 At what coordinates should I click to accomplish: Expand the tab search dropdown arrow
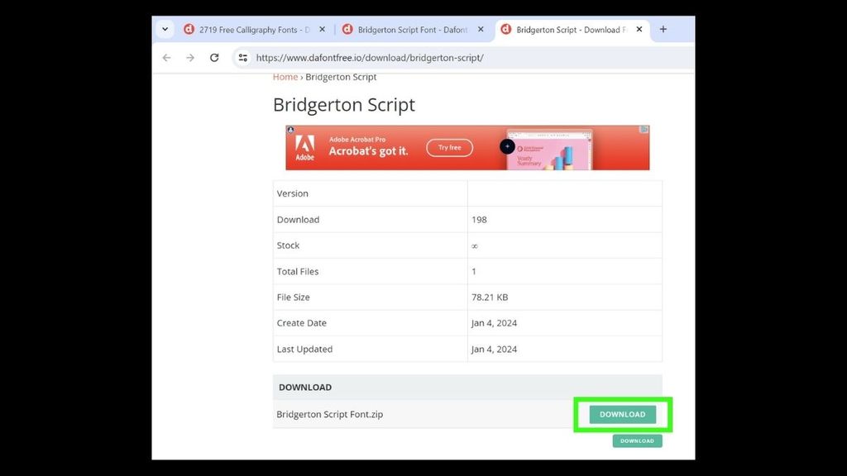click(x=165, y=29)
